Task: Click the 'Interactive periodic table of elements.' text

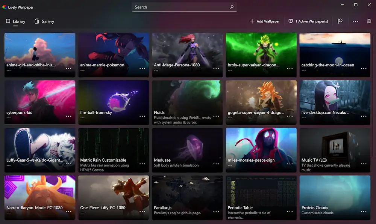Action: click(249, 215)
